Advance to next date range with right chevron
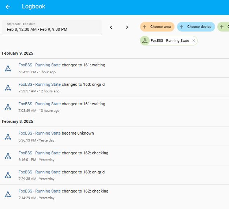The height and width of the screenshot is (209, 229). tap(127, 27)
